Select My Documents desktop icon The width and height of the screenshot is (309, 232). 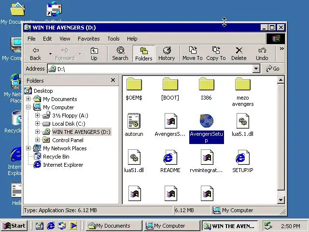click(18, 13)
